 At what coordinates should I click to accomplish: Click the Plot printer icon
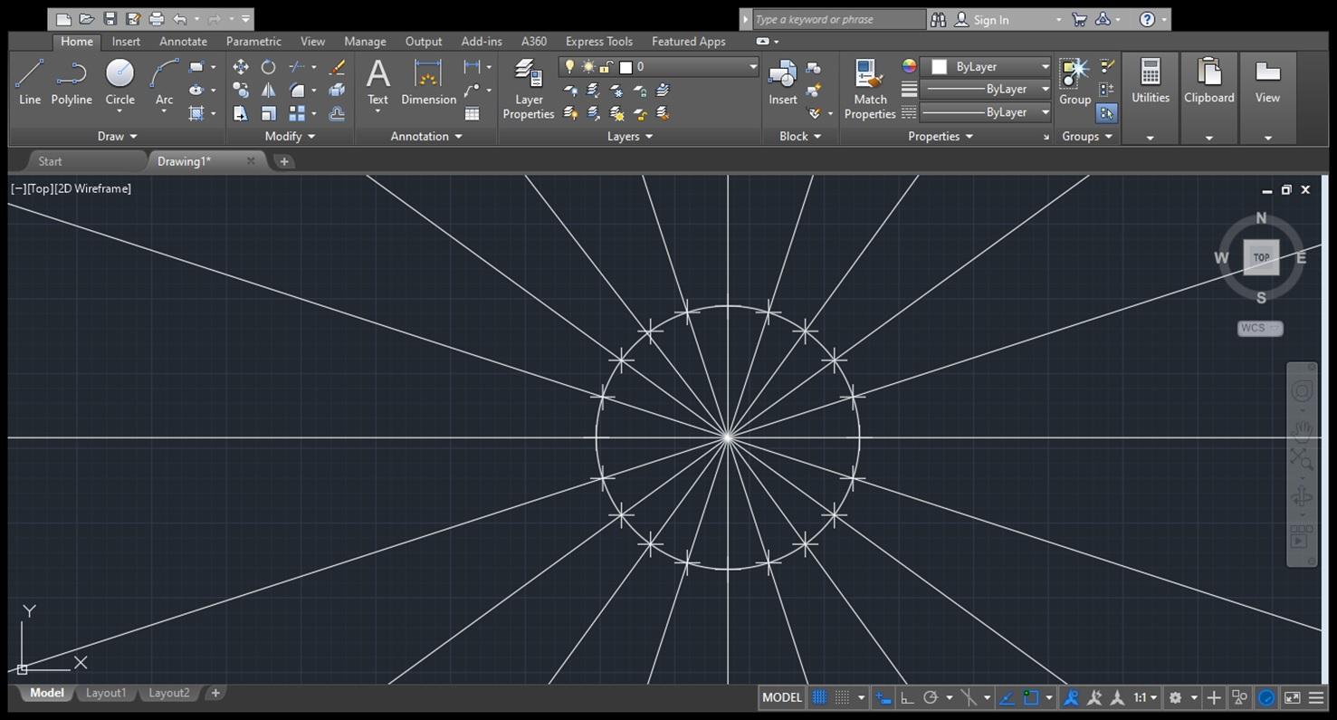[x=157, y=19]
